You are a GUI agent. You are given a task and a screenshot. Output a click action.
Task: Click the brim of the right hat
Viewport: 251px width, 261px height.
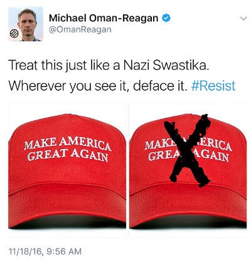tap(188, 205)
